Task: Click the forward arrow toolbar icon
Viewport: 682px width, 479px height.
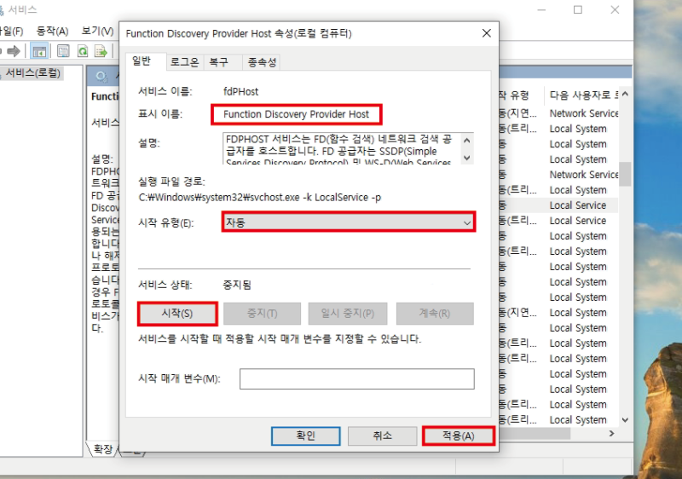Action: pos(14,51)
